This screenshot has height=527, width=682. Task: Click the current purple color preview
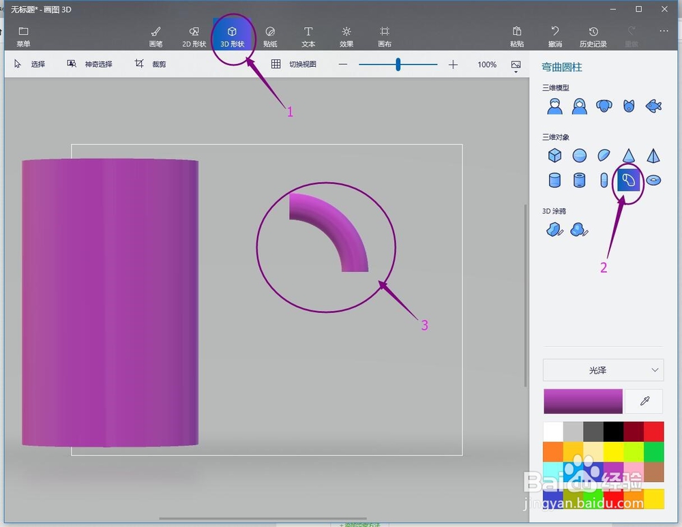[x=583, y=401]
